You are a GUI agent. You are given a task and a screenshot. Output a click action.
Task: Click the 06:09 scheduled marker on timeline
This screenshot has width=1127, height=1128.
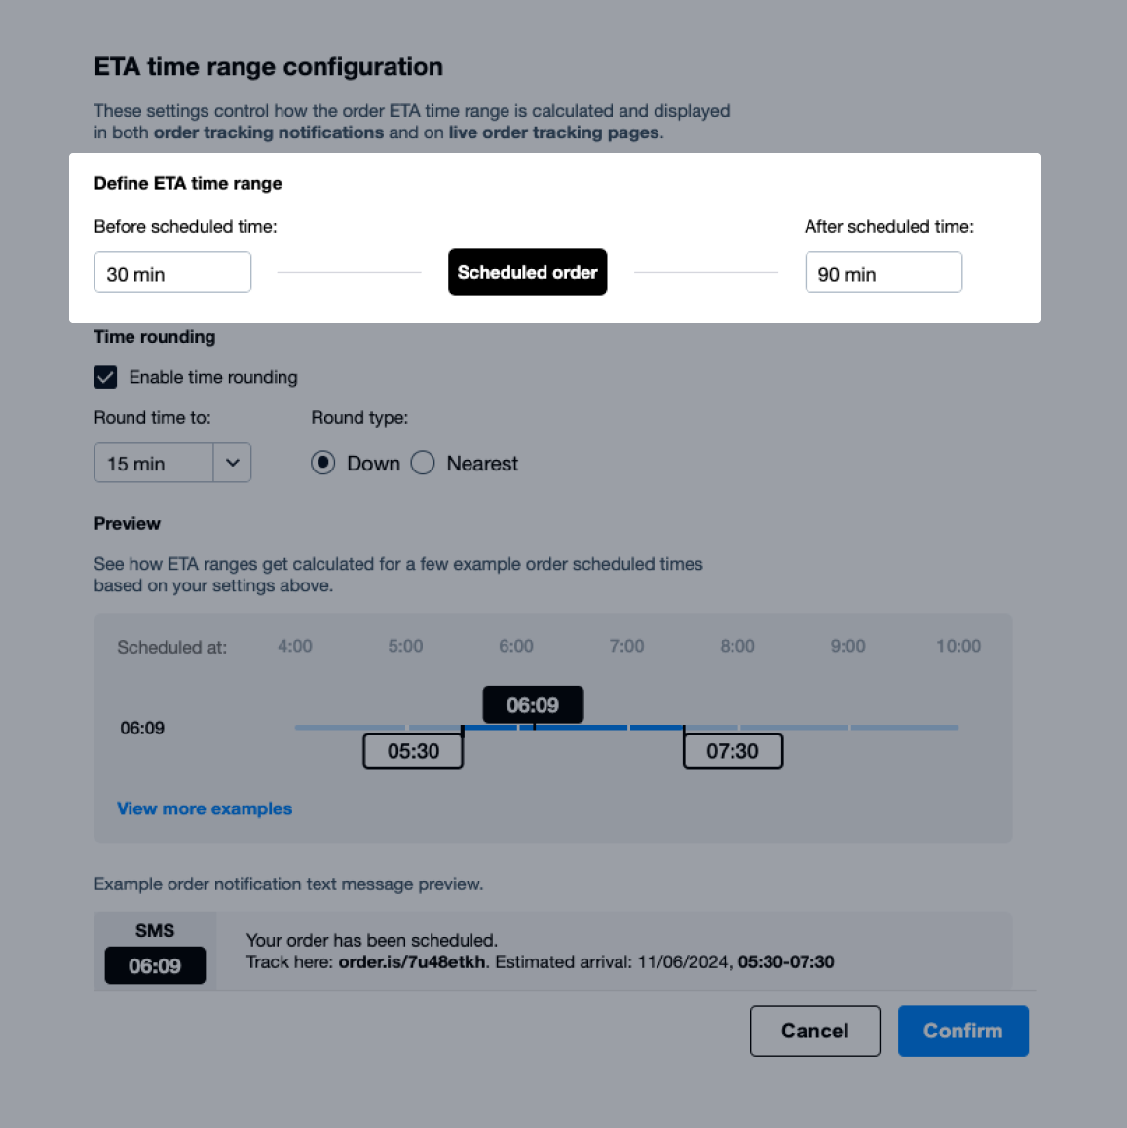click(x=533, y=705)
